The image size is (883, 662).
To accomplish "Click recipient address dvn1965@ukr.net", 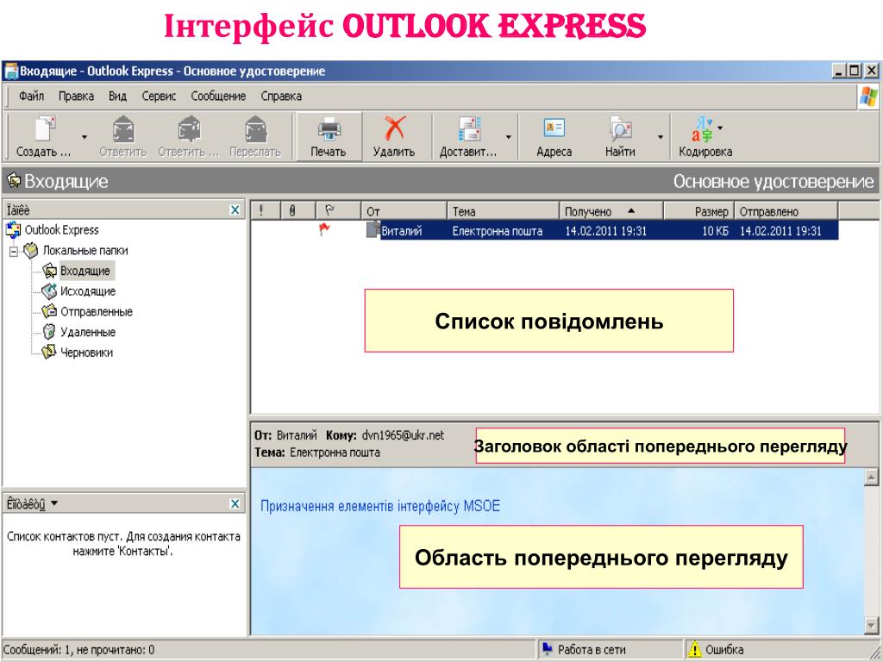I will tap(403, 435).
